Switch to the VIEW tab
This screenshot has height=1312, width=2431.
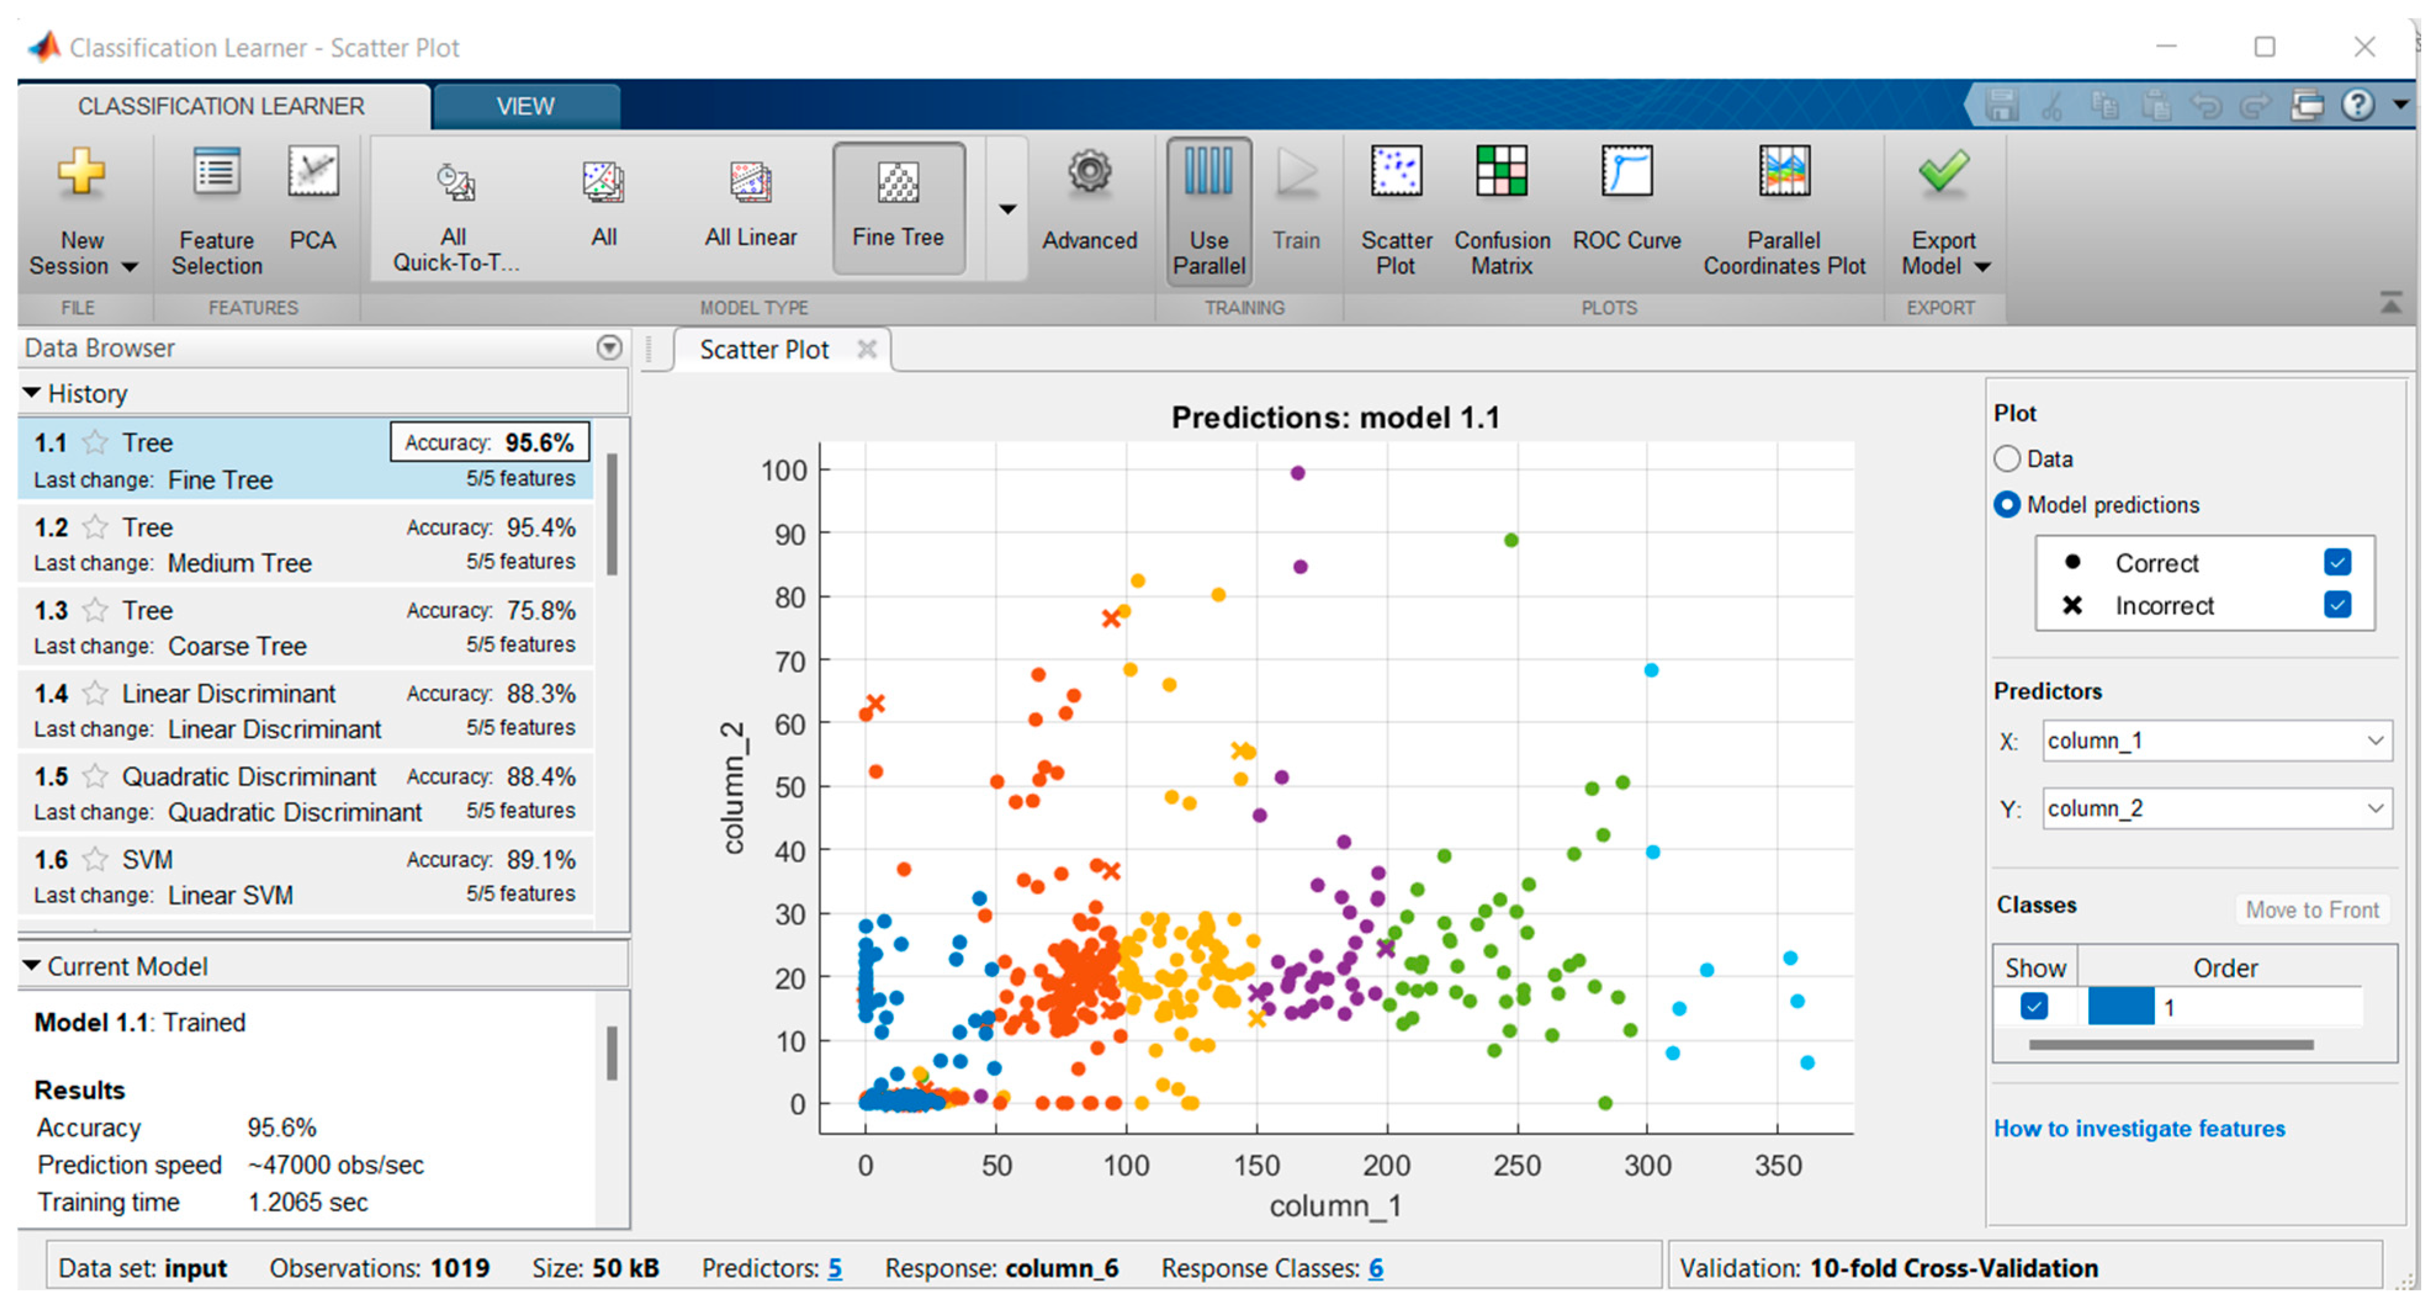click(x=526, y=107)
